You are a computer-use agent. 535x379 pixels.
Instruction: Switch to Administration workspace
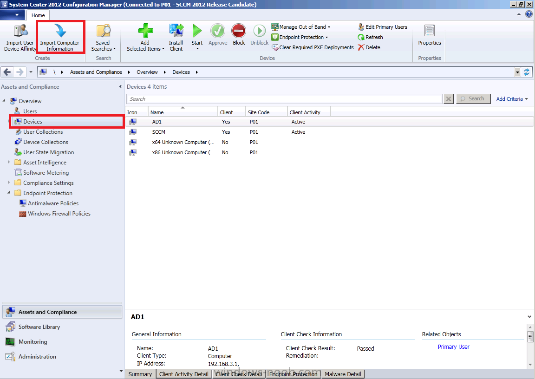tap(62, 357)
